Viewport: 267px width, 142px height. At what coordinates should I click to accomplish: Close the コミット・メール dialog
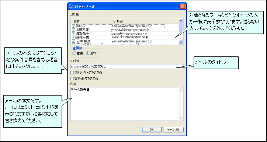pyautogui.click(x=183, y=7)
